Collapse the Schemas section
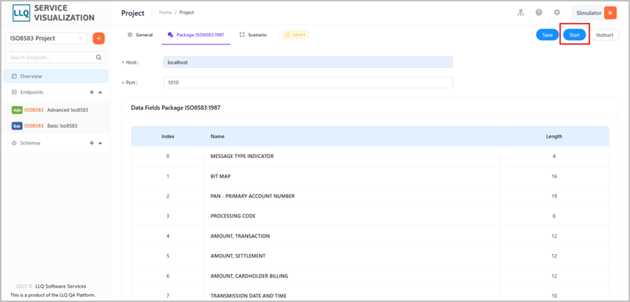The image size is (630, 302). click(100, 143)
